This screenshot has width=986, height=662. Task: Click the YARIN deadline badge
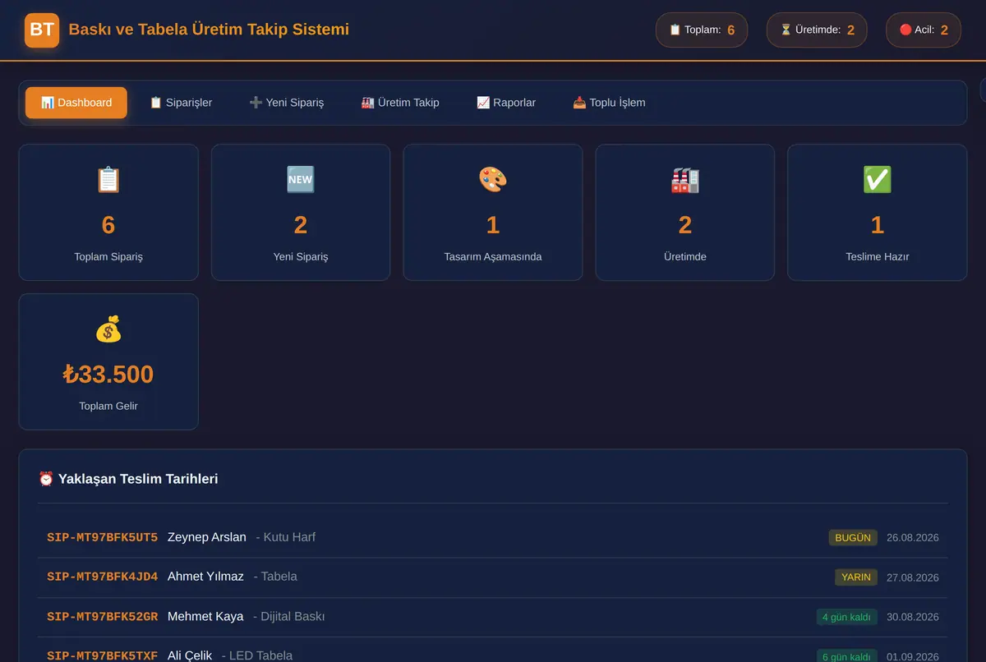[x=856, y=577]
